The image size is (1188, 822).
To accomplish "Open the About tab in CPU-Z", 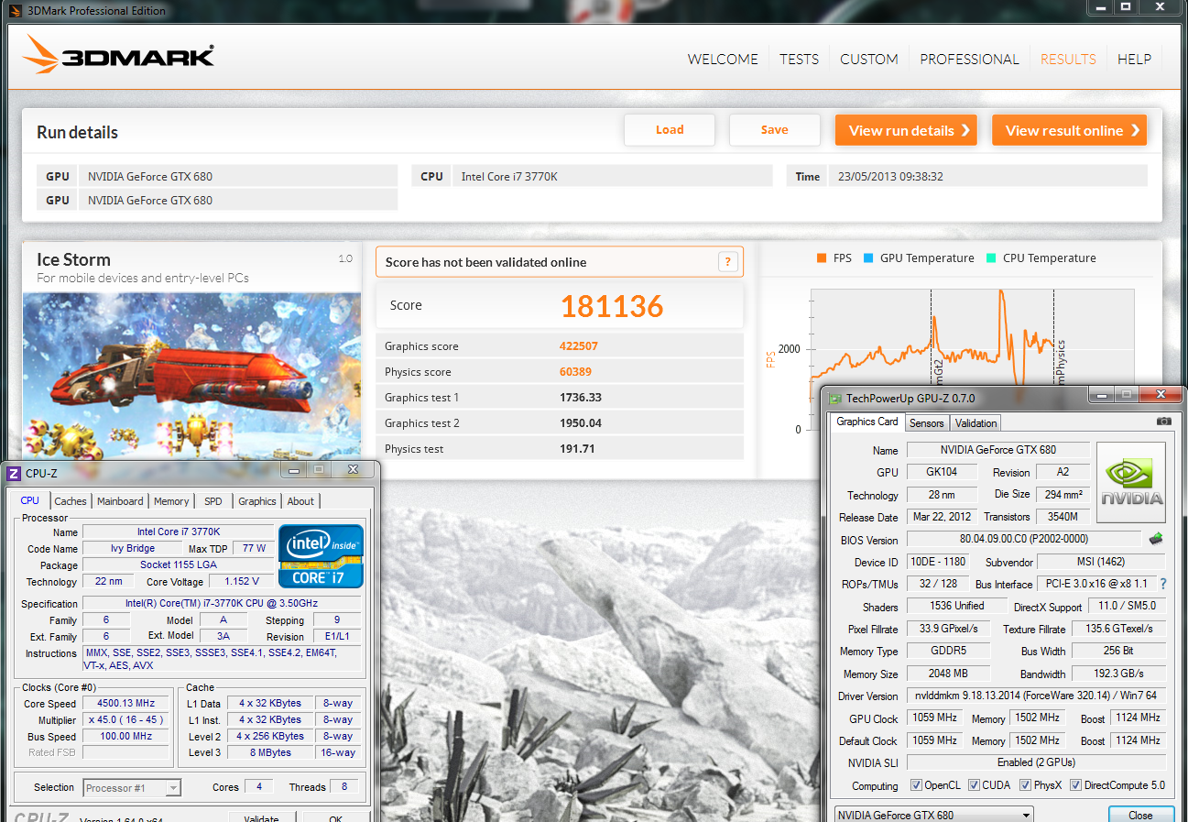I will [300, 501].
